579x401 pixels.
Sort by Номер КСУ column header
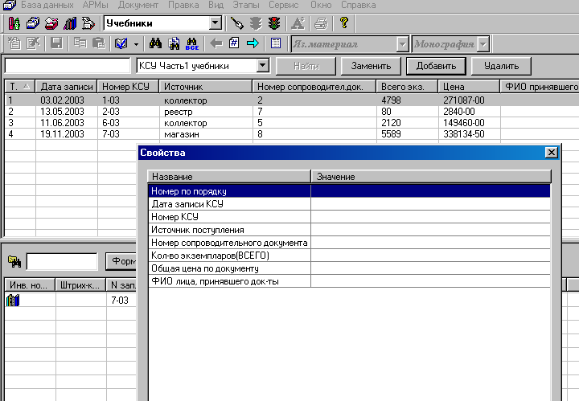pyautogui.click(x=128, y=87)
